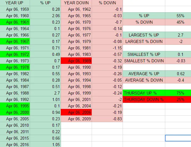Click the Apr 06, 1966 cell

(x=15, y=35)
